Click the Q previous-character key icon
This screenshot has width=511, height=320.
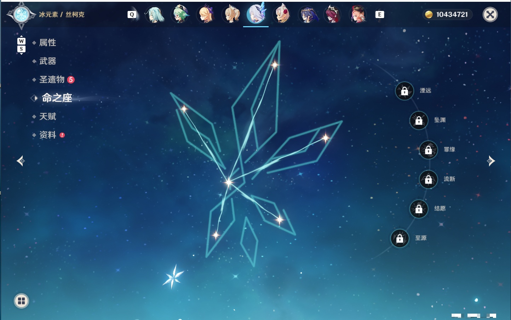(x=132, y=14)
